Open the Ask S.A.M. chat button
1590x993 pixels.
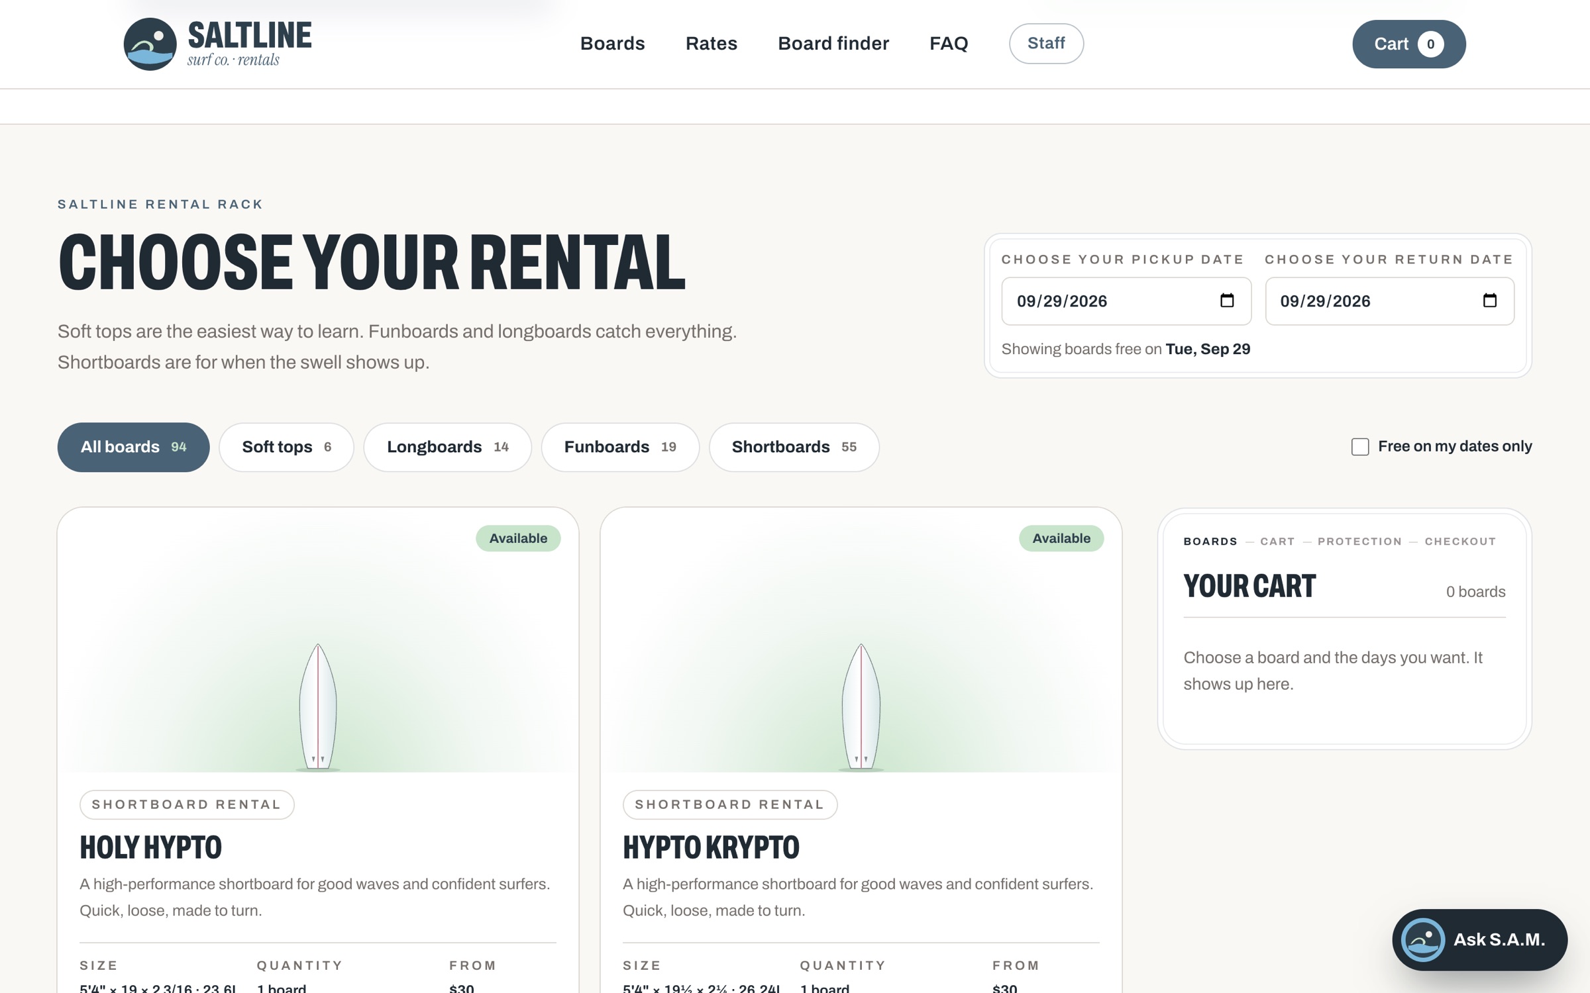[x=1479, y=939]
